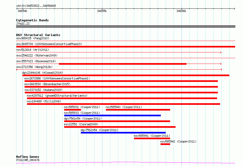Screen dimensions: 243x166
Task: Open the nsv4287612 gnomADStructuralVariants label
Action: 57,96
